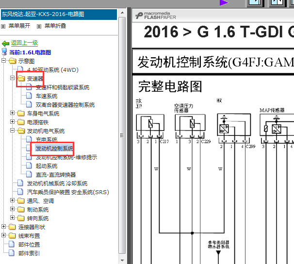Expand the 车身电气系统 folder
This screenshot has height=264, width=294.
[12, 113]
